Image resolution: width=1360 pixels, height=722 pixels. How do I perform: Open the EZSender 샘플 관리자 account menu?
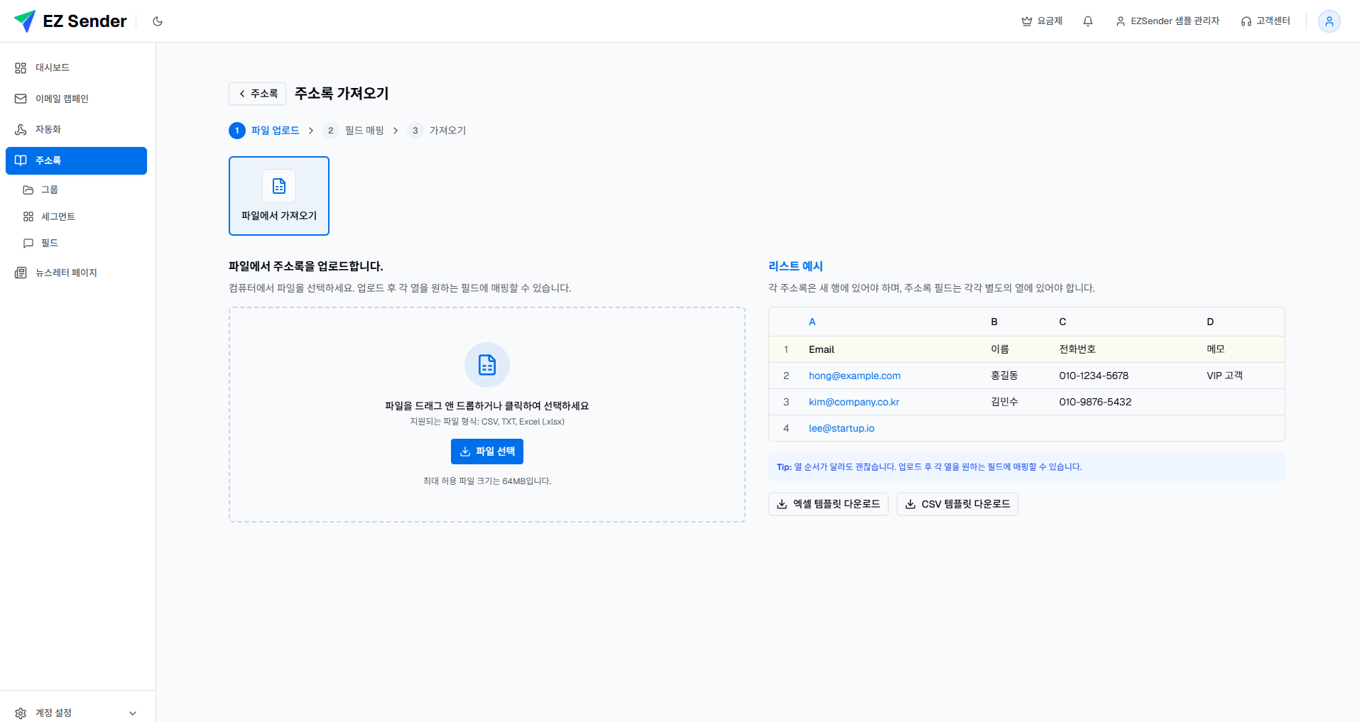pyautogui.click(x=1168, y=21)
